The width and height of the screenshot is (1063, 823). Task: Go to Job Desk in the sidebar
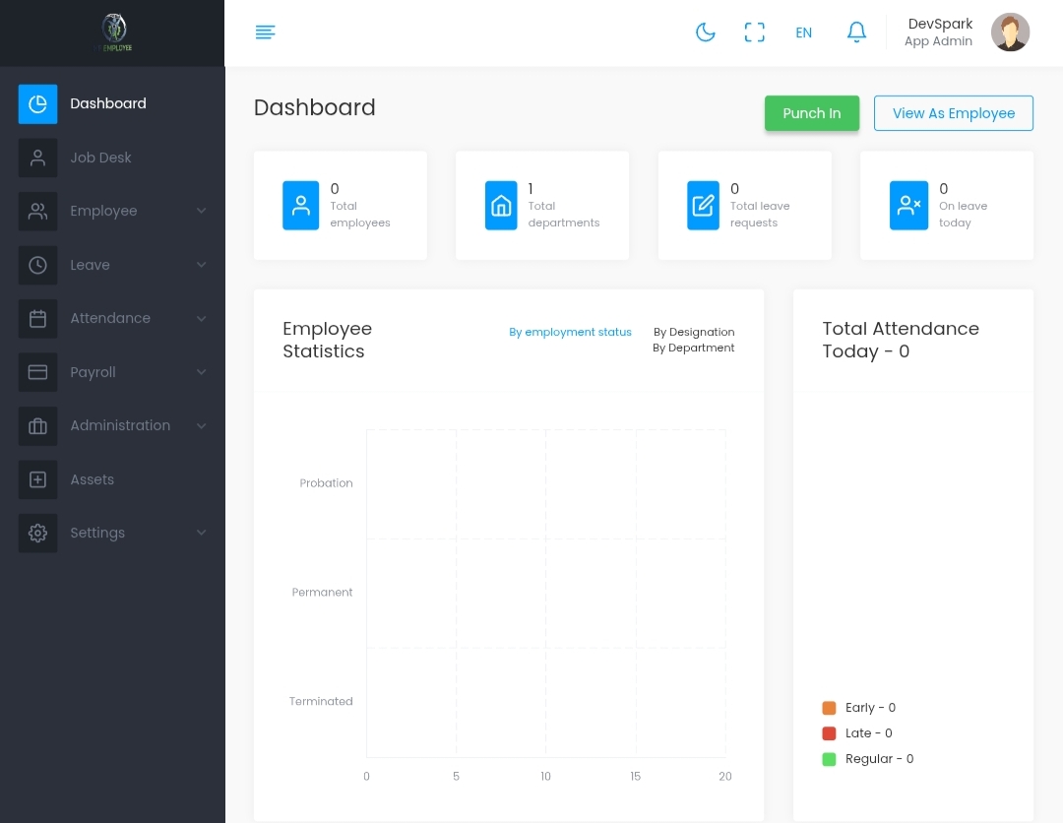(x=100, y=158)
